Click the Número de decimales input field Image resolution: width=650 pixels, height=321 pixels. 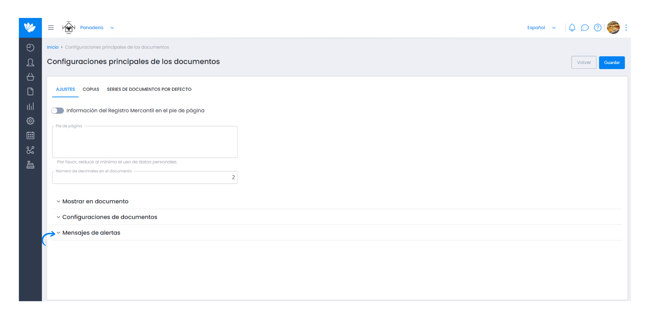click(145, 177)
